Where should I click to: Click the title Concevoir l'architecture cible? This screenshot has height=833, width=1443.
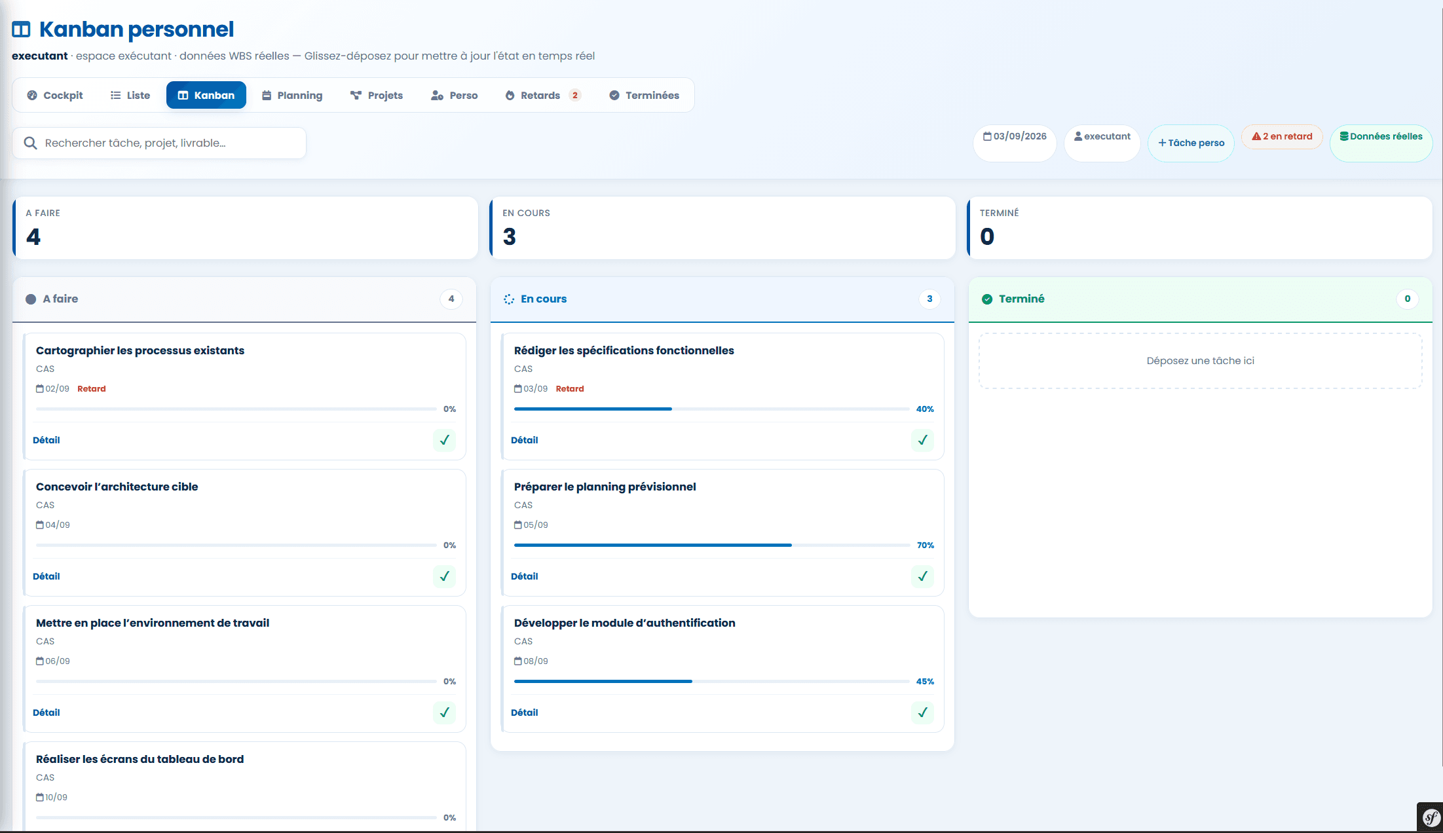117,487
